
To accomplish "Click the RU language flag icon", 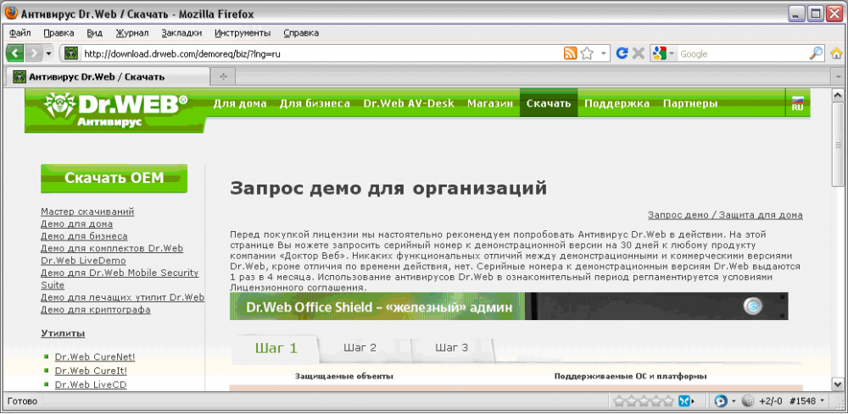I will point(798,103).
